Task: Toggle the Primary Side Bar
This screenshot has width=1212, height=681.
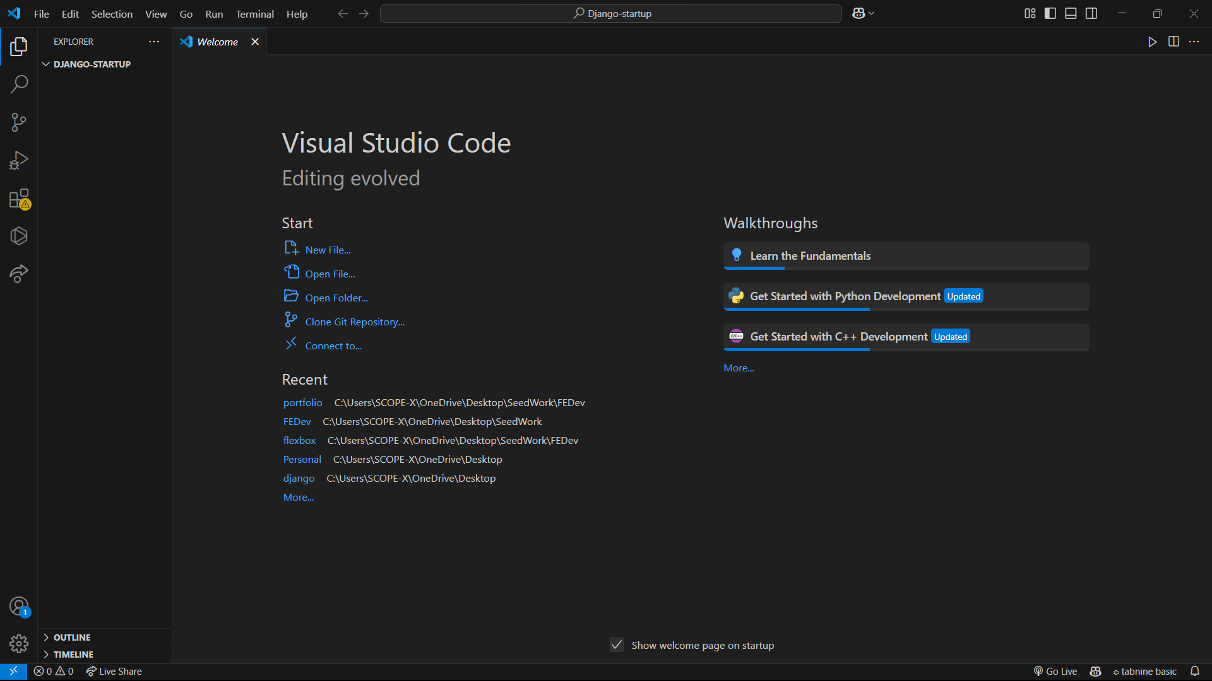Action: pos(1050,13)
